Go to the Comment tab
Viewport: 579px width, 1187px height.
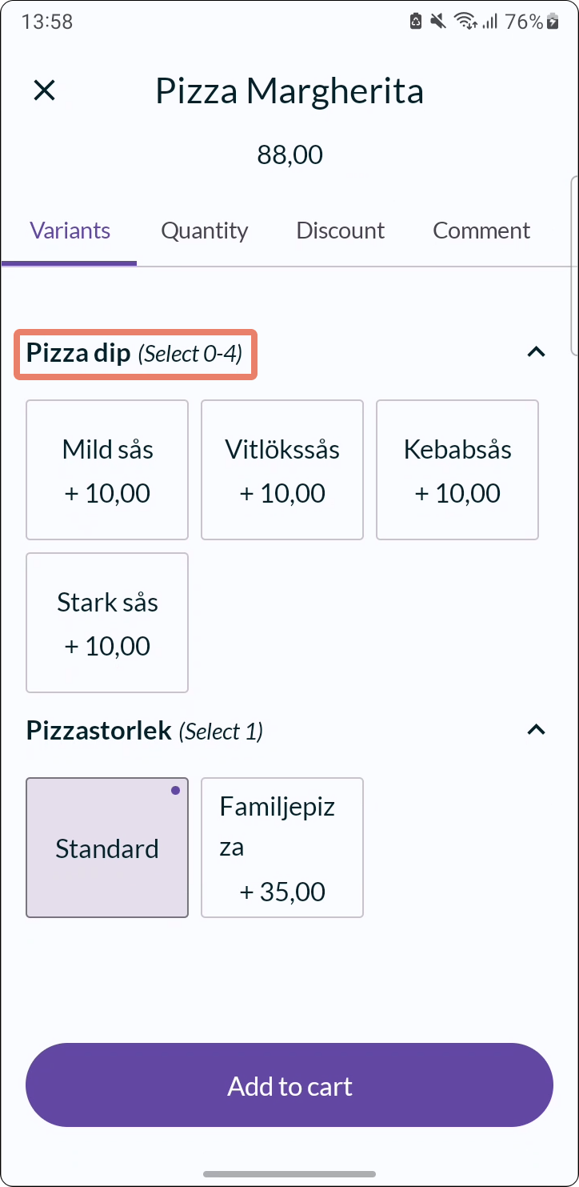click(x=481, y=231)
